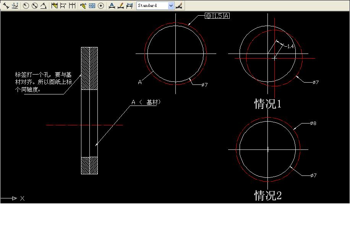Start the Quick Leader tool
This screenshot has height=229, width=350.
point(83,6)
